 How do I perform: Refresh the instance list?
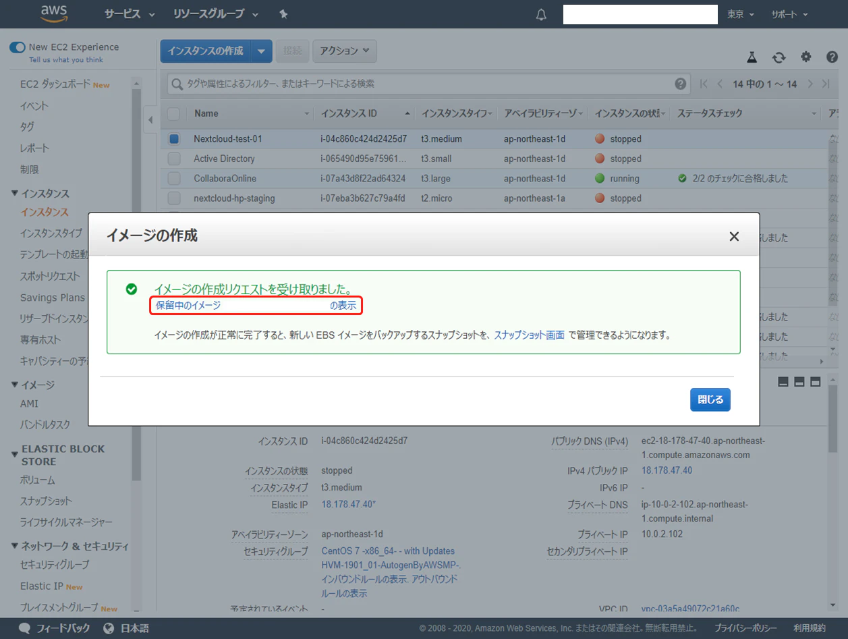point(779,57)
